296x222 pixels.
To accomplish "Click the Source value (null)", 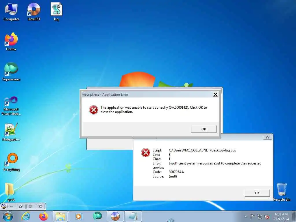I will point(173,176).
